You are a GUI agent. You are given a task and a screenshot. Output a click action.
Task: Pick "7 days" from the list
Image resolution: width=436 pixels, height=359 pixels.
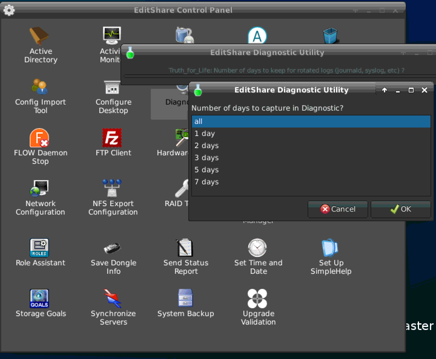pos(311,182)
